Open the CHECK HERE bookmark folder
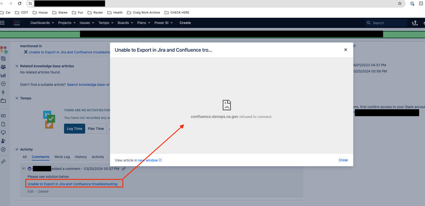This screenshot has height=206, width=425. [177, 12]
